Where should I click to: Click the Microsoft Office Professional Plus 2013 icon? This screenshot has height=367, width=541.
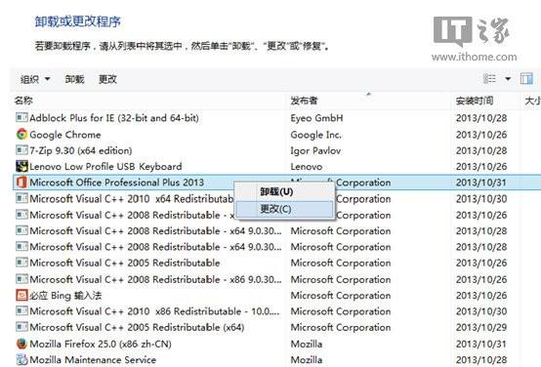21,183
